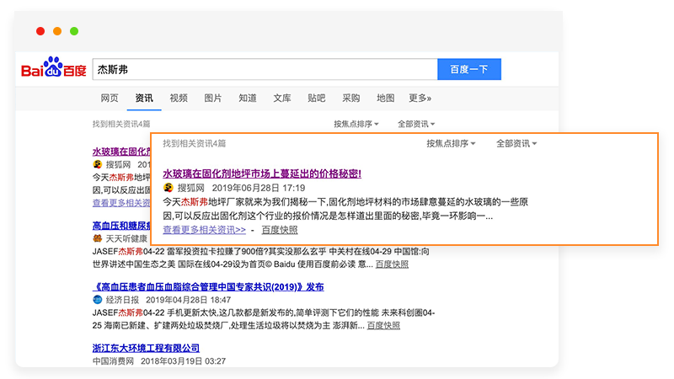Open the 图片 tab
Viewport: 674px width, 379px height.
[x=213, y=98]
